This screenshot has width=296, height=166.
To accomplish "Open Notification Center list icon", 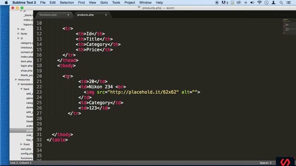I will [x=289, y=3].
